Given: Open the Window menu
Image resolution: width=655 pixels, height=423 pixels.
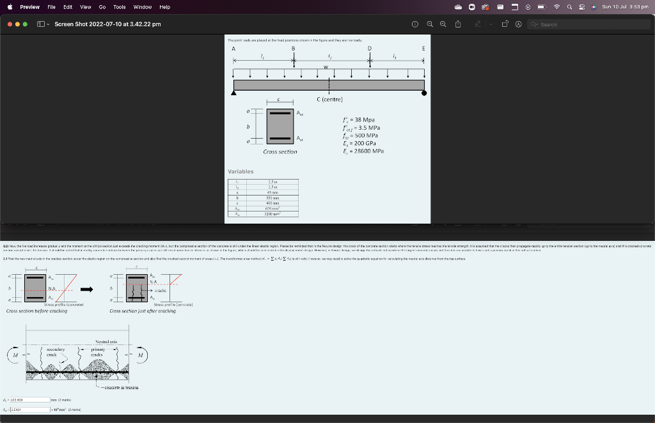Looking at the screenshot, I should [143, 7].
